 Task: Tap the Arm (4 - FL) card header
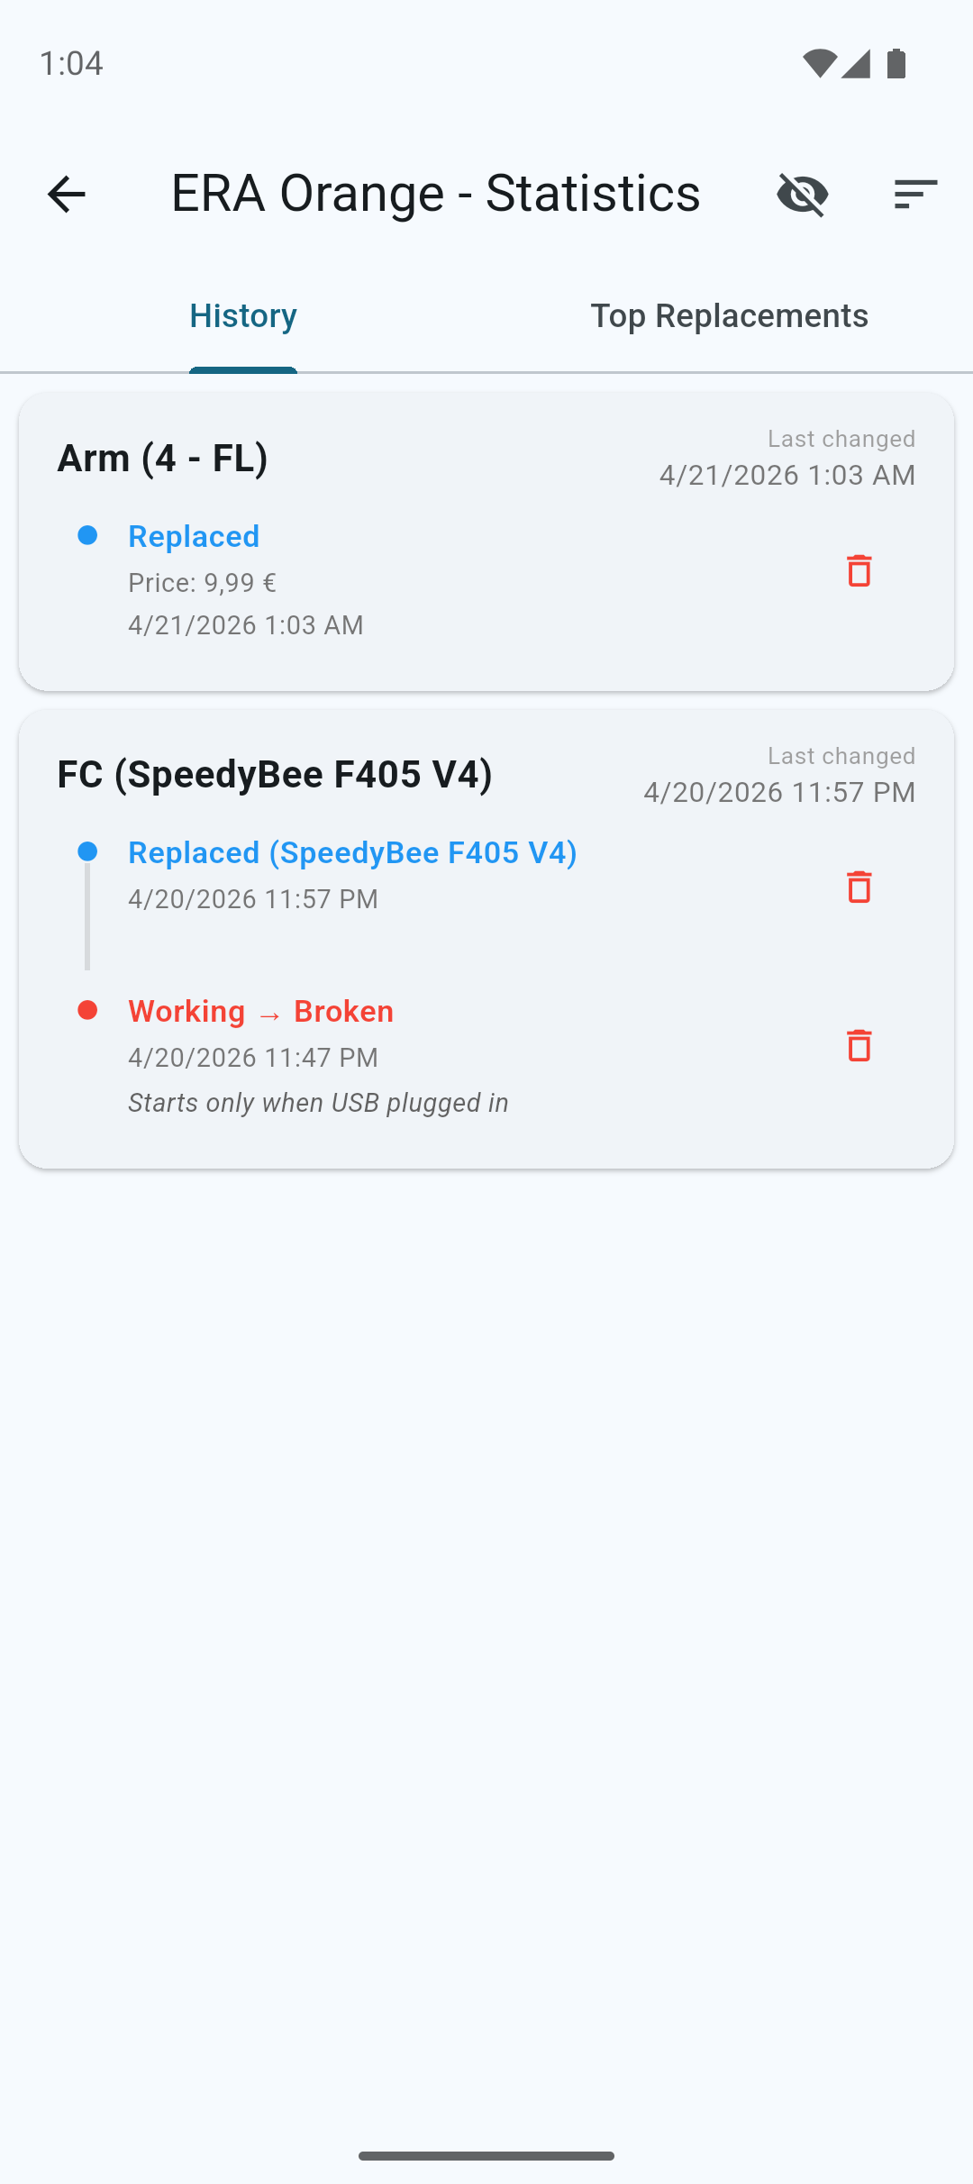point(163,458)
